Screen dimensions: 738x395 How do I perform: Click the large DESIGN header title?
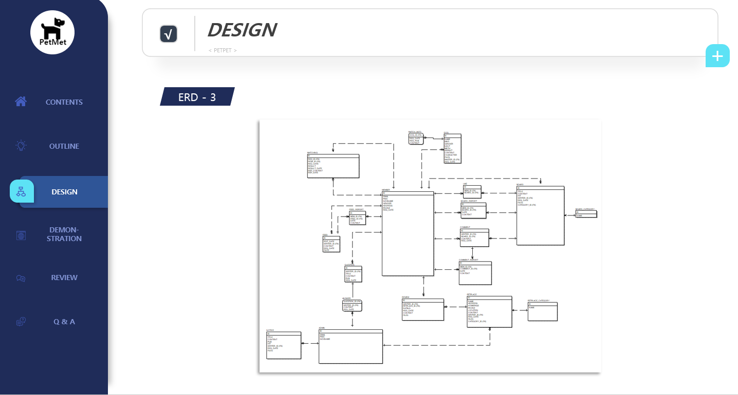coord(242,30)
